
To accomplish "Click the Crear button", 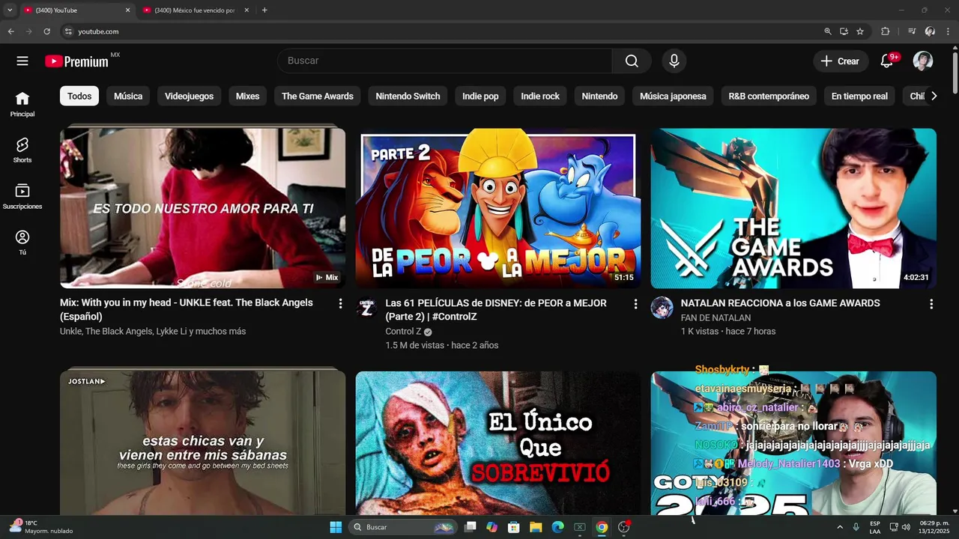I will (x=841, y=61).
